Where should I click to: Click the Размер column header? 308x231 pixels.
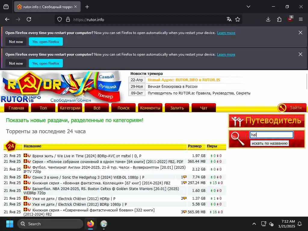coord(195,146)
